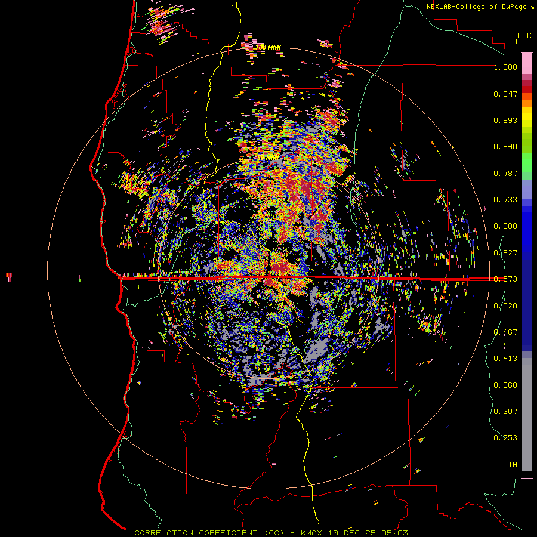Pick the pink band atop the color scale
The height and width of the screenshot is (537, 537).
pos(527,63)
